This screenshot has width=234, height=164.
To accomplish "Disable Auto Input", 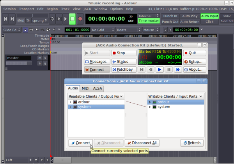I will [209, 16].
